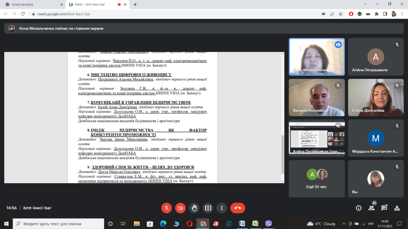Go back in browser history
The width and height of the screenshot is (408, 229).
(6, 14)
